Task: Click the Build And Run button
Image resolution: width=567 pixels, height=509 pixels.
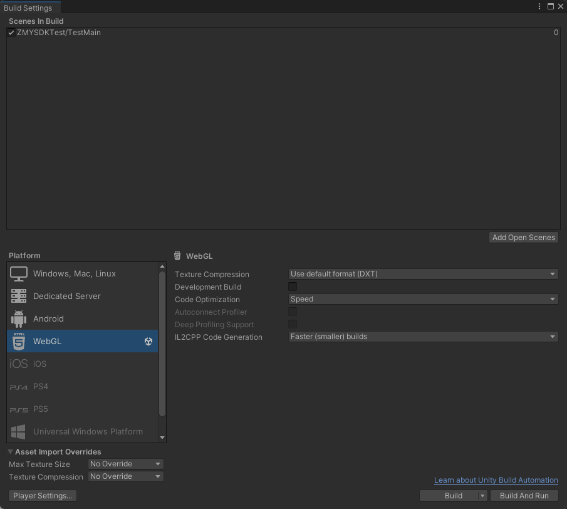Action: (x=524, y=496)
